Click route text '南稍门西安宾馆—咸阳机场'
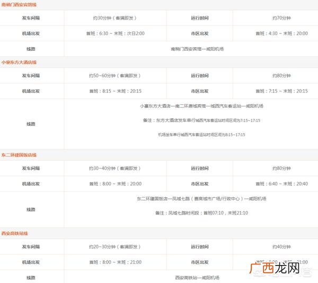 [197, 49]
